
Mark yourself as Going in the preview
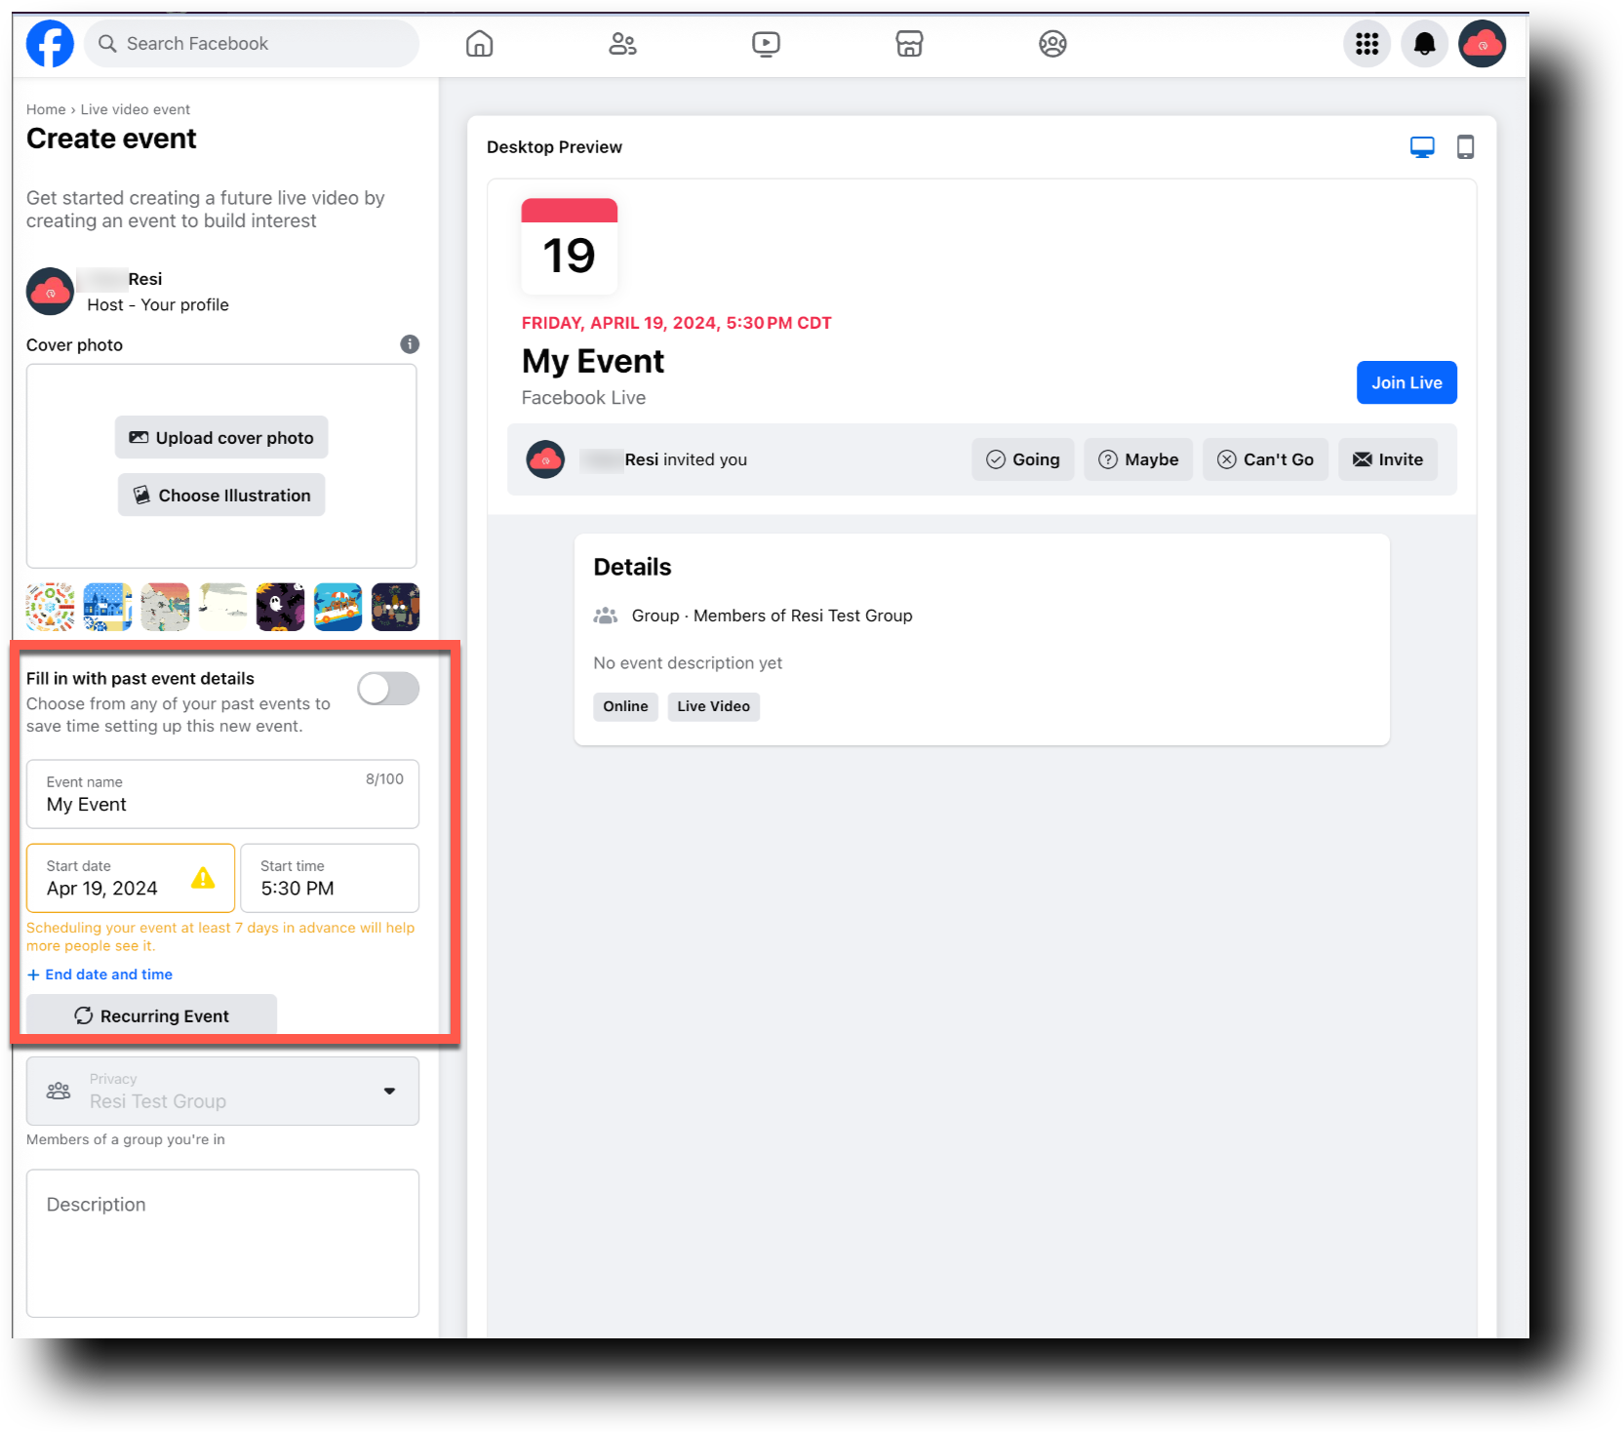[1022, 458]
